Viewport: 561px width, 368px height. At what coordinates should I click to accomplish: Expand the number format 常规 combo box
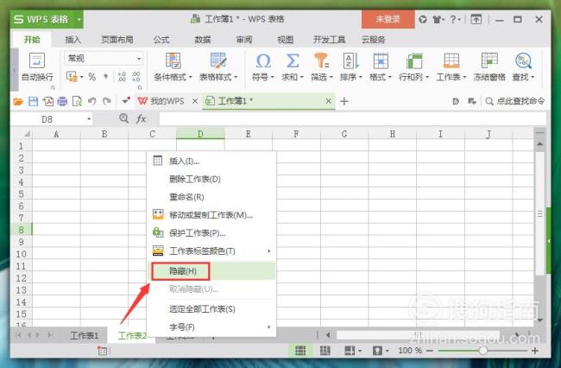139,59
